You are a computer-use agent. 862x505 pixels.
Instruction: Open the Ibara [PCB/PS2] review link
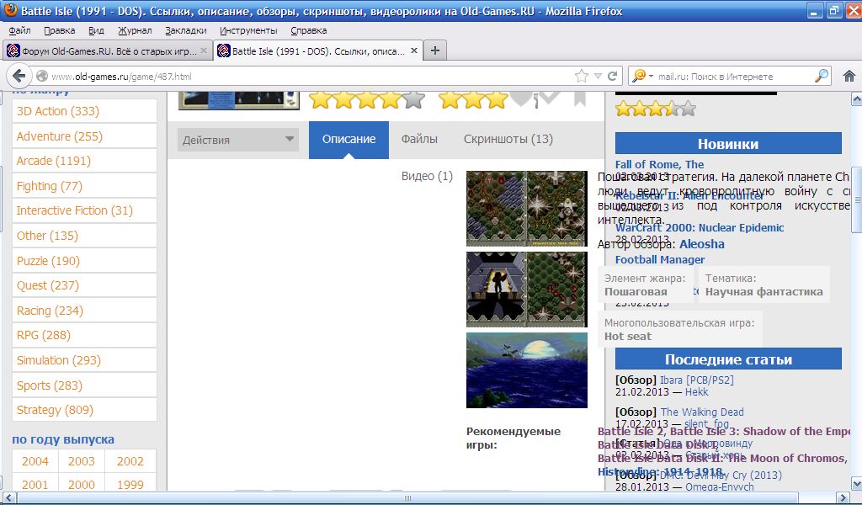point(696,380)
